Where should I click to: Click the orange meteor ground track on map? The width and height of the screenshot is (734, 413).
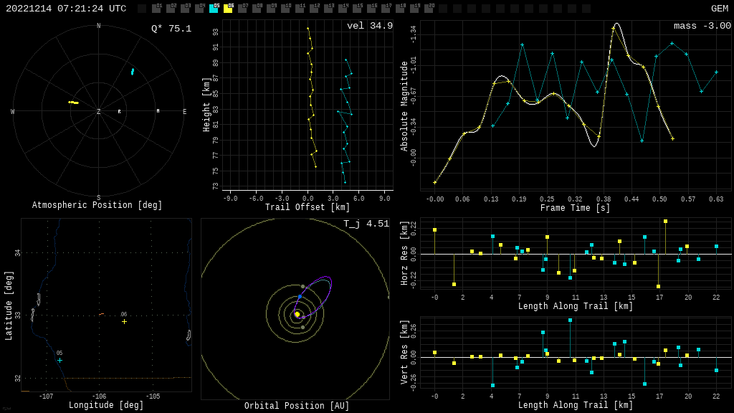click(101, 314)
